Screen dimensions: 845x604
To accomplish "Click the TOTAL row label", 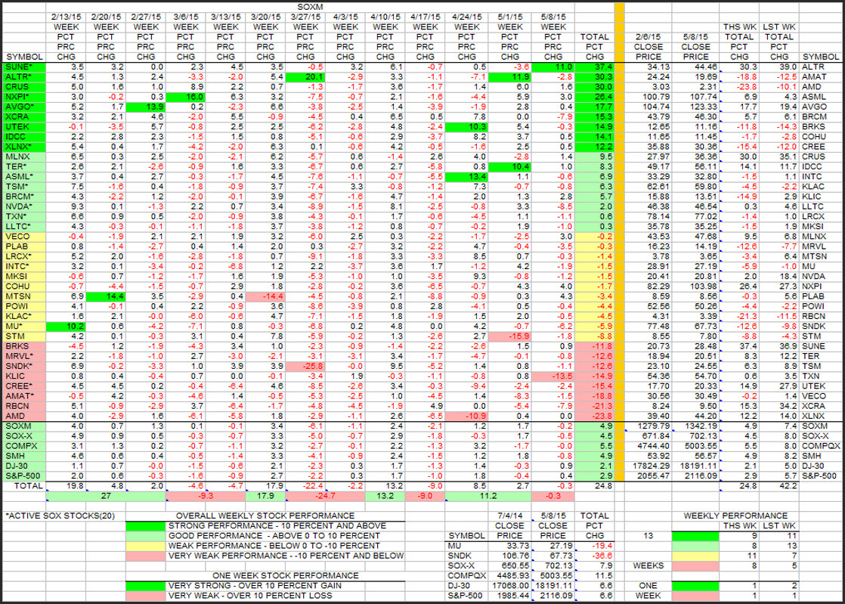I will (28, 486).
